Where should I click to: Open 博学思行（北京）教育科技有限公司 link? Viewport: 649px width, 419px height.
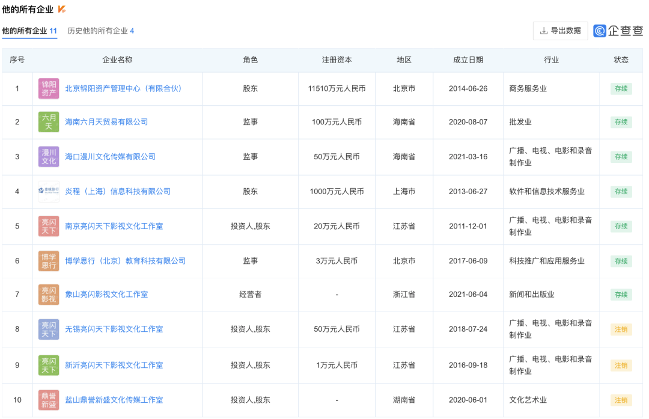[x=125, y=261]
